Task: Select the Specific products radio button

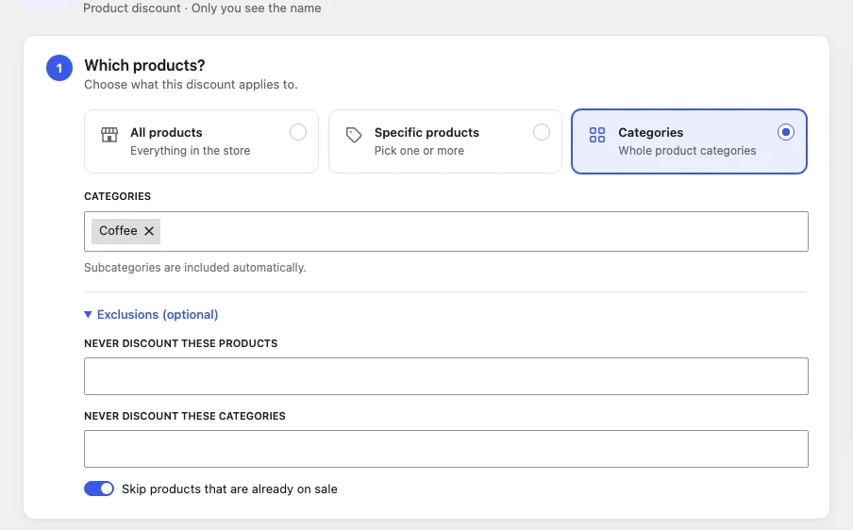Action: point(542,132)
